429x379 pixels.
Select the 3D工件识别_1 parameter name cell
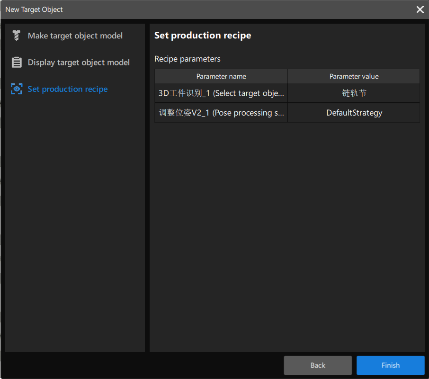(x=221, y=93)
